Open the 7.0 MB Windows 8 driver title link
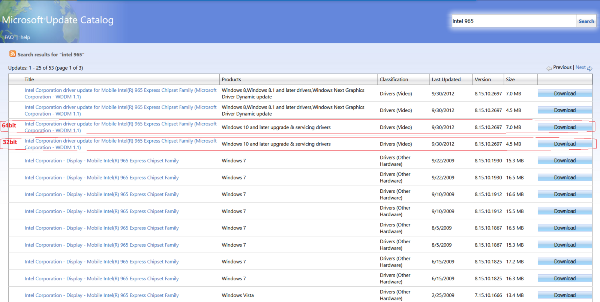 pyautogui.click(x=120, y=94)
